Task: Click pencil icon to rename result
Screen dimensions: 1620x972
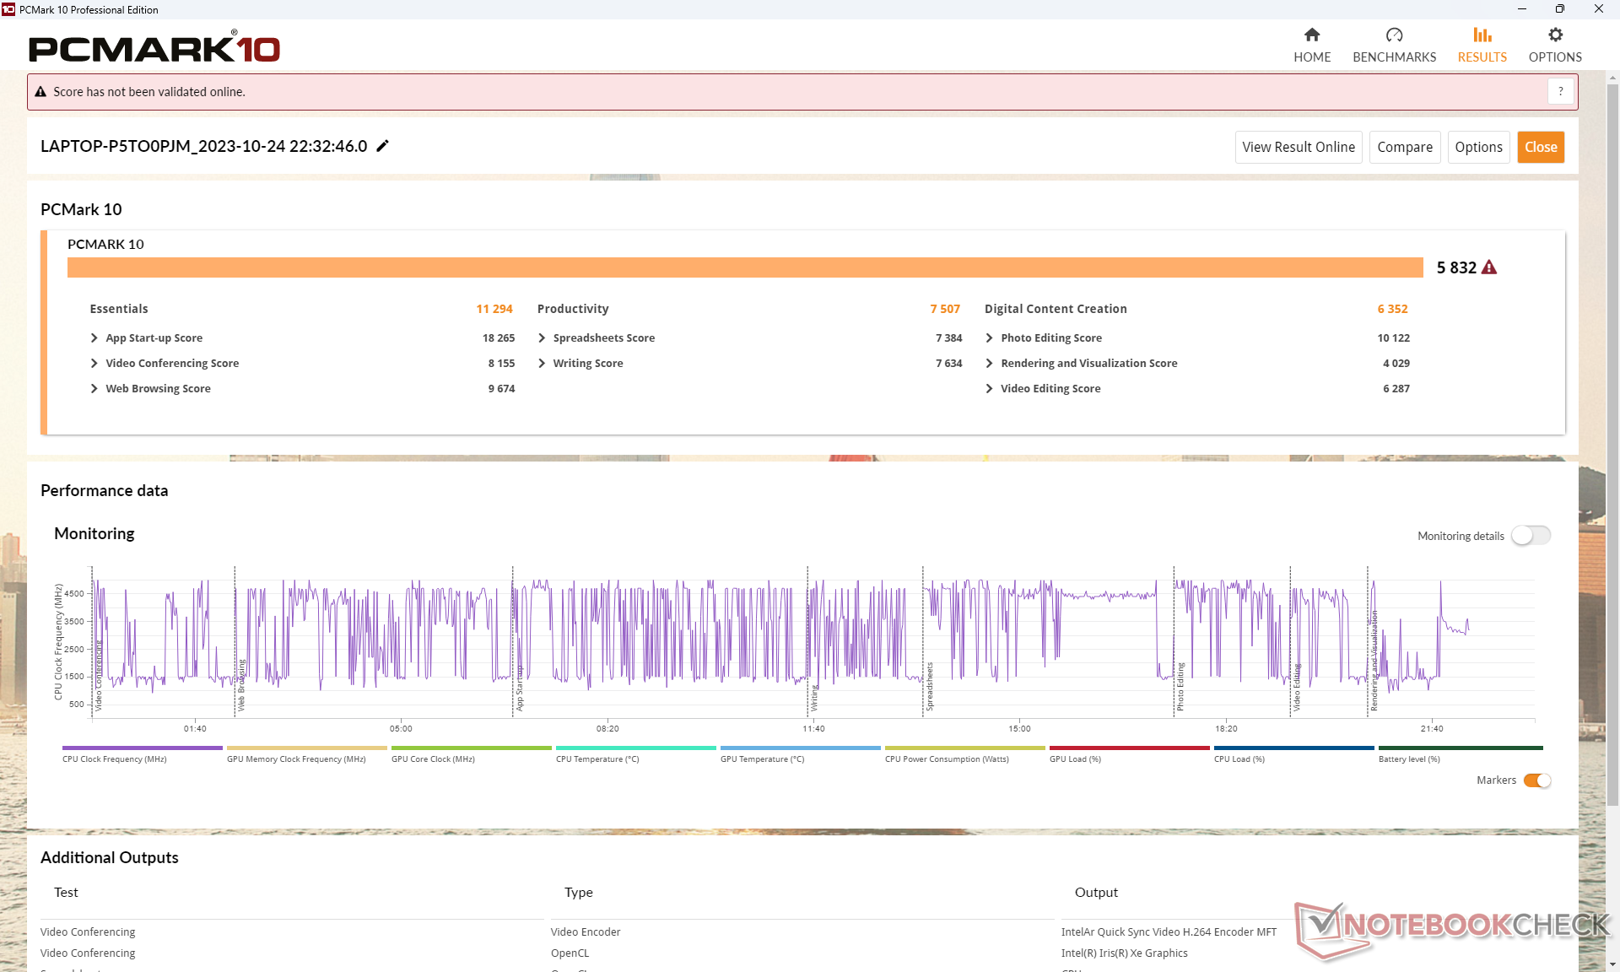Action: [382, 146]
